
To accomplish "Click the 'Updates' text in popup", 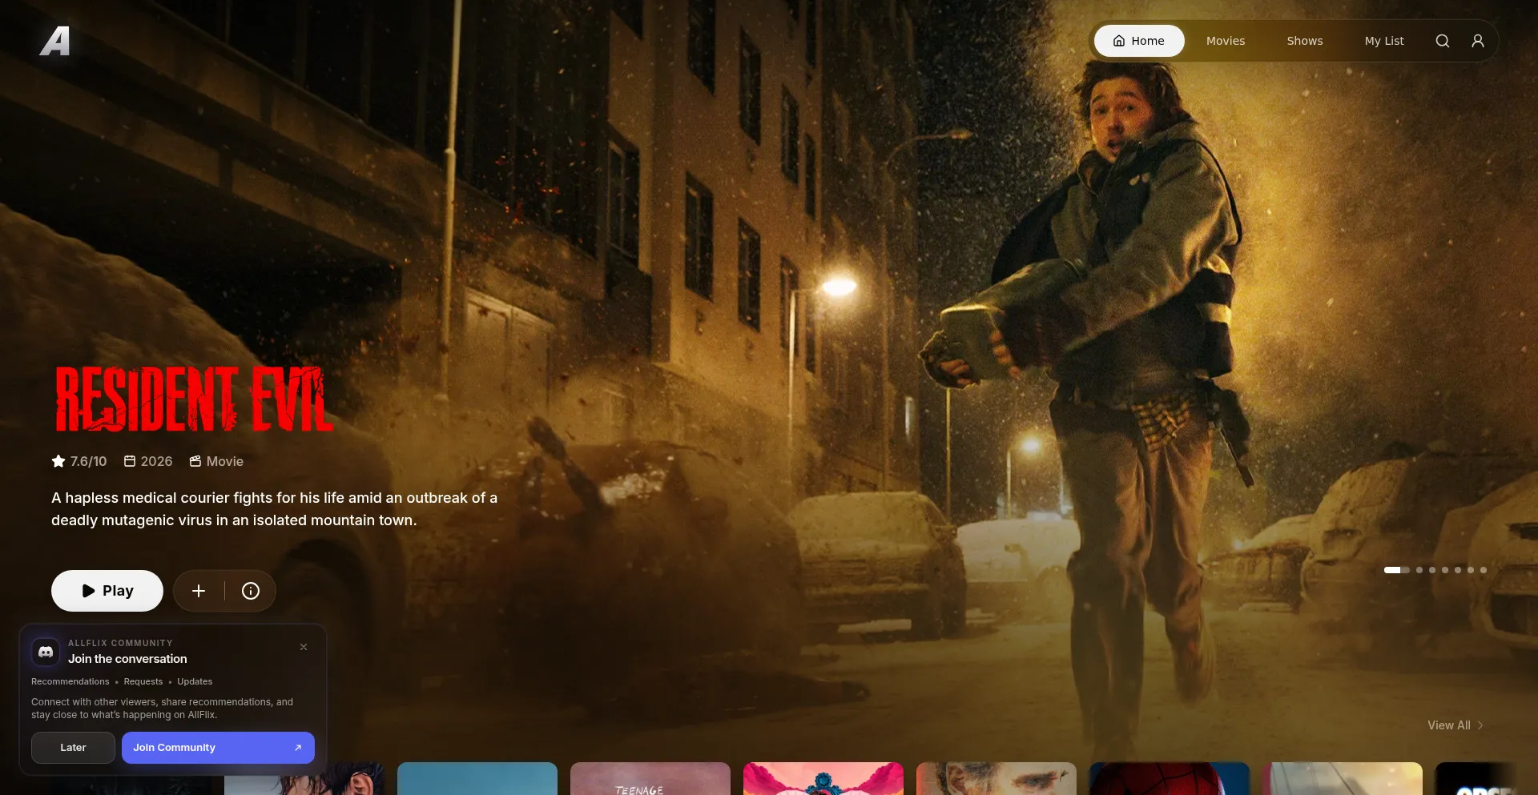I will coord(195,681).
